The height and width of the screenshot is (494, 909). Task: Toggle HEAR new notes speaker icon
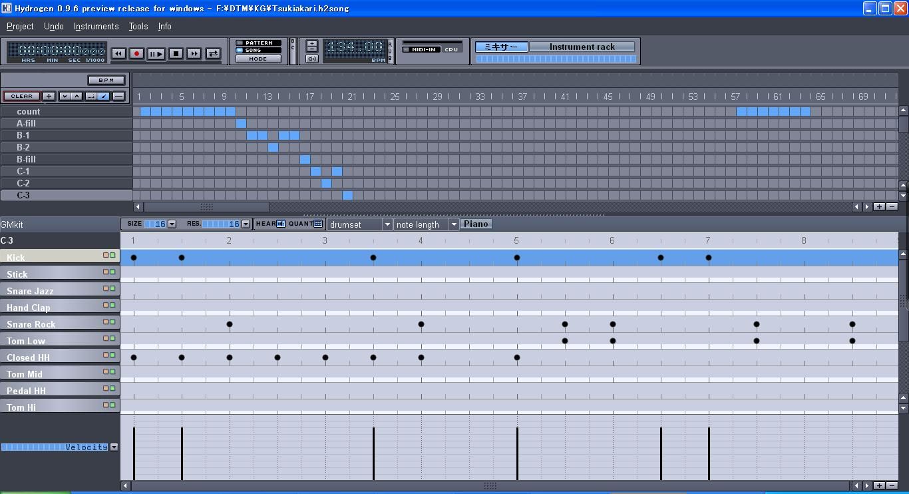[281, 224]
